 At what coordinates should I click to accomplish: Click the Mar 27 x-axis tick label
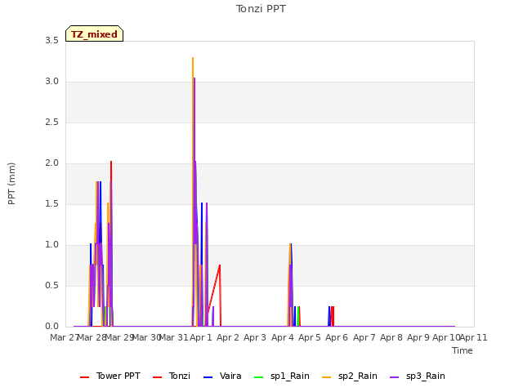[x=64, y=337]
